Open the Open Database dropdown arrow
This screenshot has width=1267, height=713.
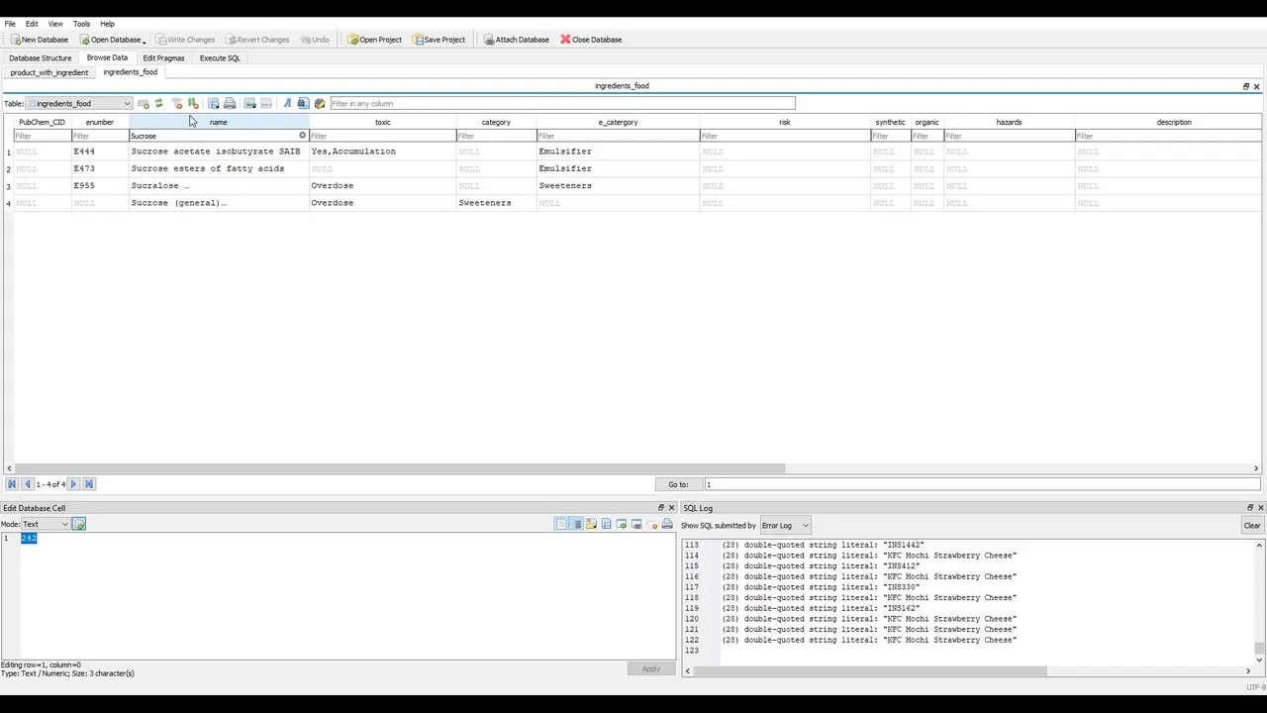(x=144, y=41)
